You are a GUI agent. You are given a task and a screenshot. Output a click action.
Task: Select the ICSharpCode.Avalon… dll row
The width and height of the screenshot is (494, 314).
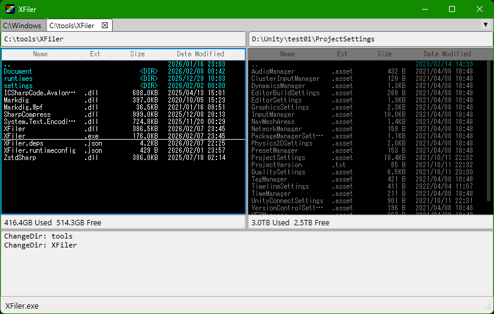(123, 93)
